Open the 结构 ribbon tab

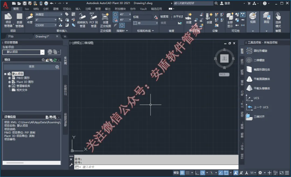(x=36, y=9)
